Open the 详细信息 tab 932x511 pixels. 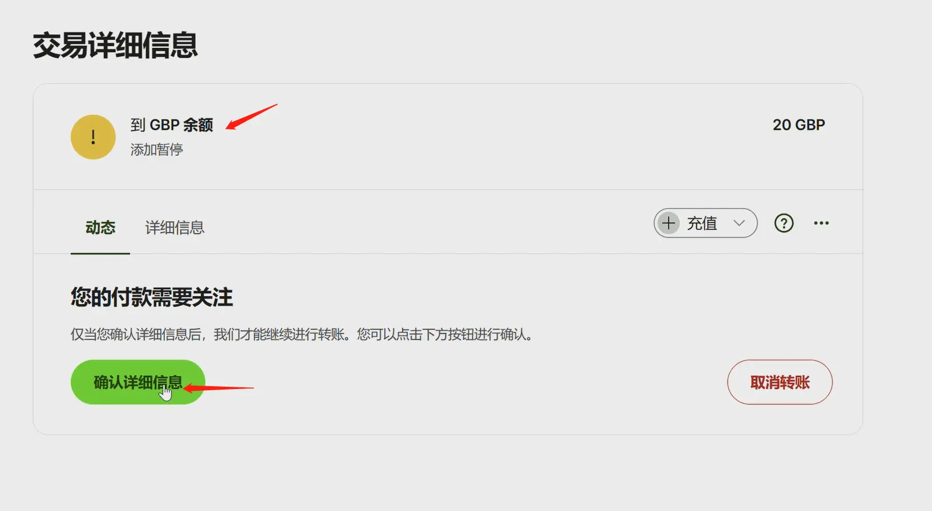pyautogui.click(x=174, y=228)
